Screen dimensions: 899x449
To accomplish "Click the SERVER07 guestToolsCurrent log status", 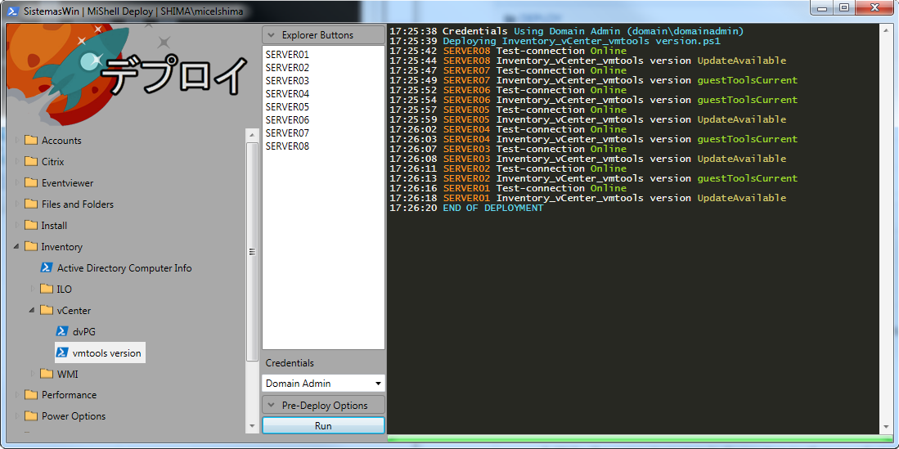I will click(x=747, y=80).
